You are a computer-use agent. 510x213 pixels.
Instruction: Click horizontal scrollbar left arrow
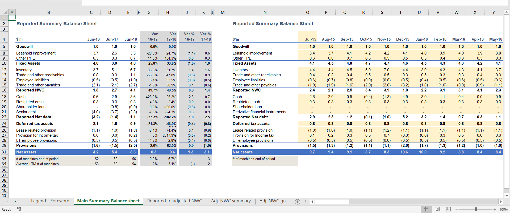(x=312, y=202)
